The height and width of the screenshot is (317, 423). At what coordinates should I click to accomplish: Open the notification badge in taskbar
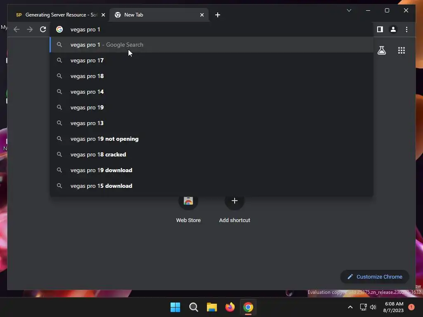411,307
